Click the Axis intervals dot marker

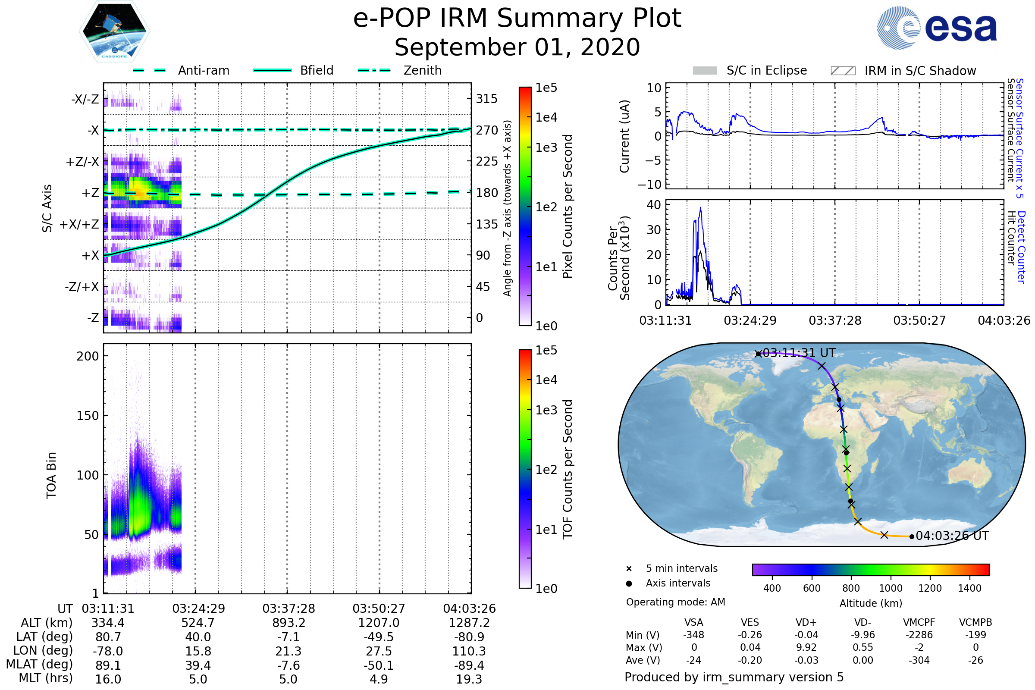coord(629,583)
